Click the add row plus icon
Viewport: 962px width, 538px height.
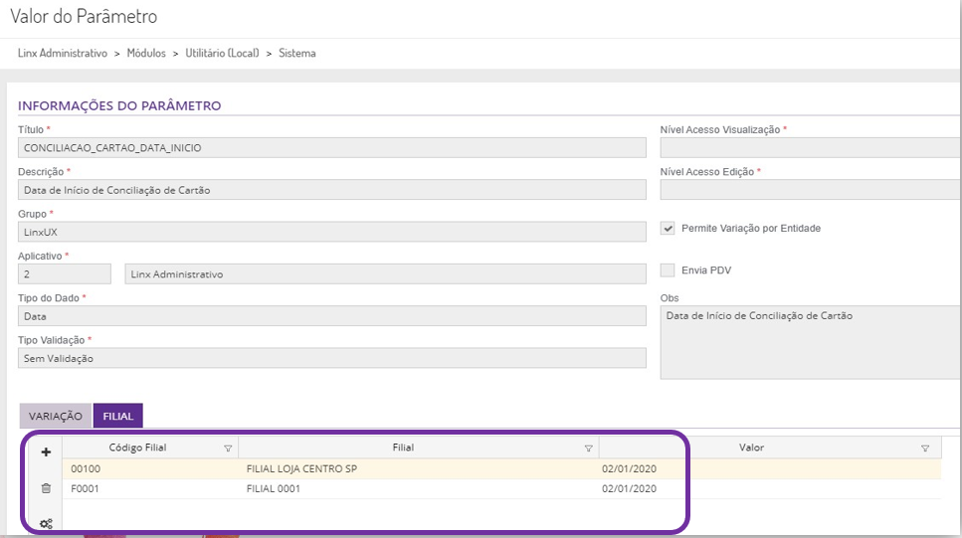pyautogui.click(x=46, y=451)
